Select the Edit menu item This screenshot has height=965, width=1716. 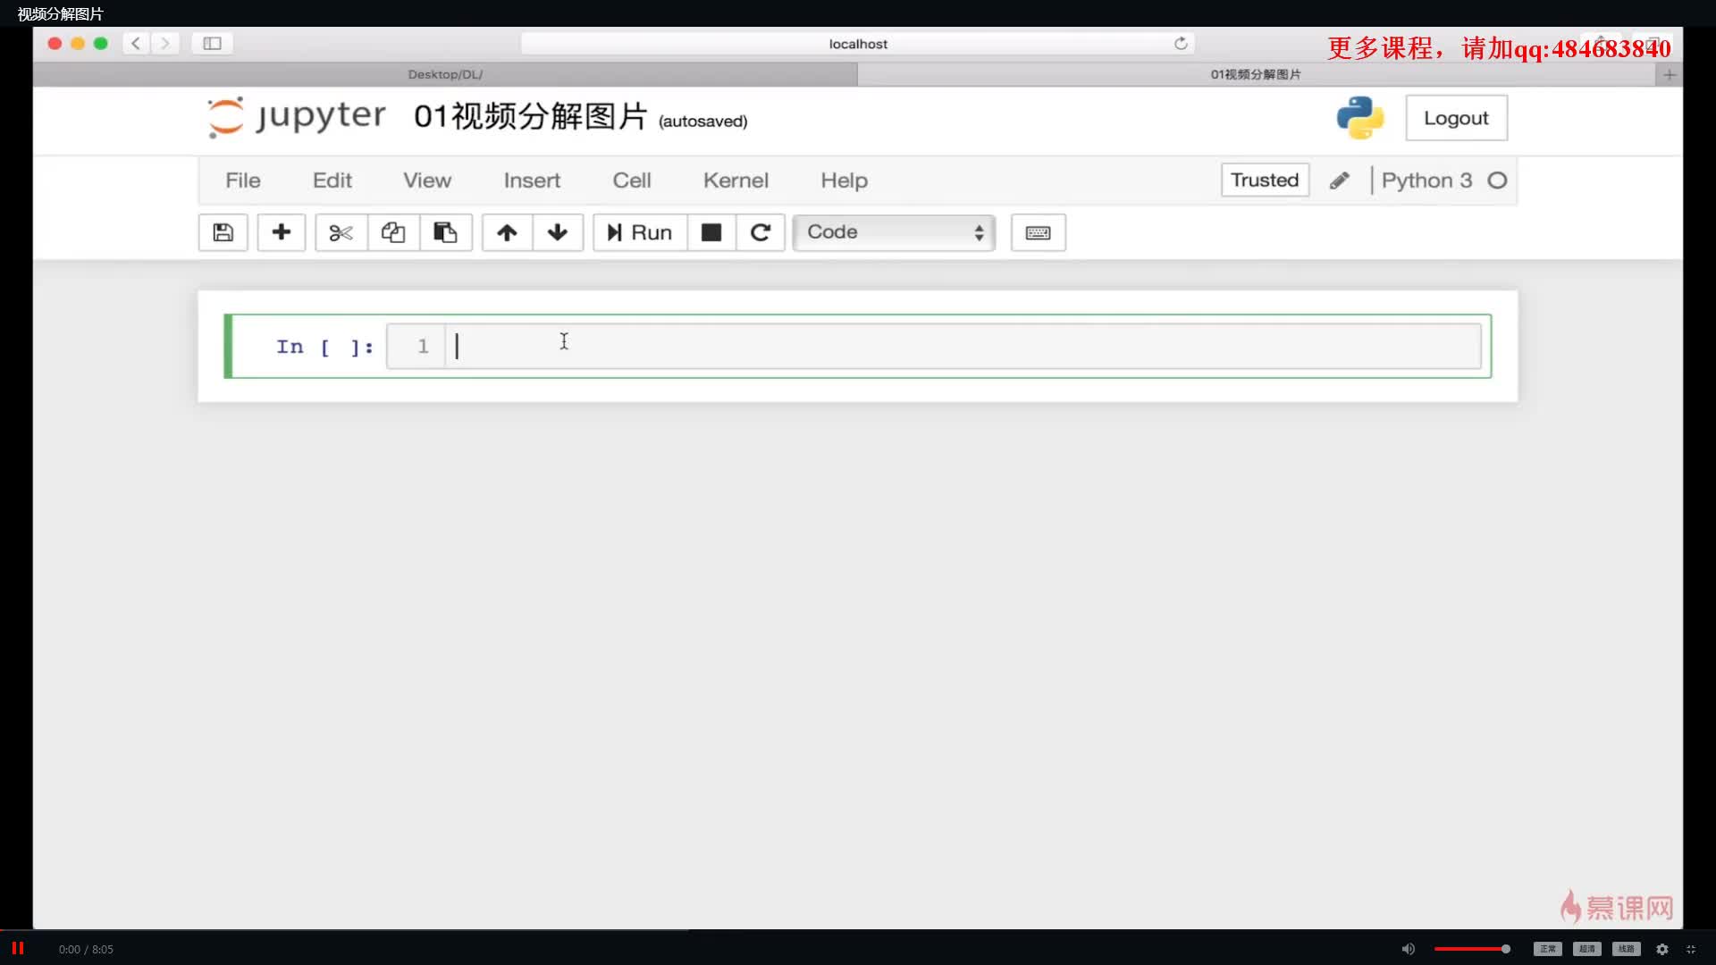tap(332, 180)
